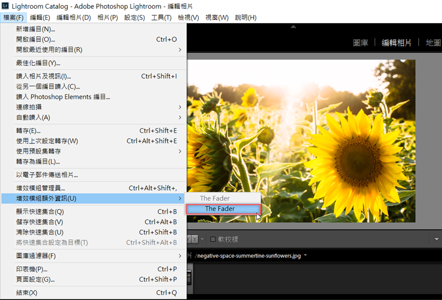This screenshot has height=300, width=442.
Task: Click the sunflower photo in the preview
Action: (331, 138)
